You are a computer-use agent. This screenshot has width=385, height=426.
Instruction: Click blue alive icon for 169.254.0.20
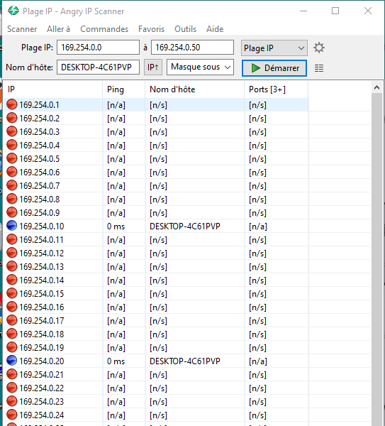[x=11, y=361]
